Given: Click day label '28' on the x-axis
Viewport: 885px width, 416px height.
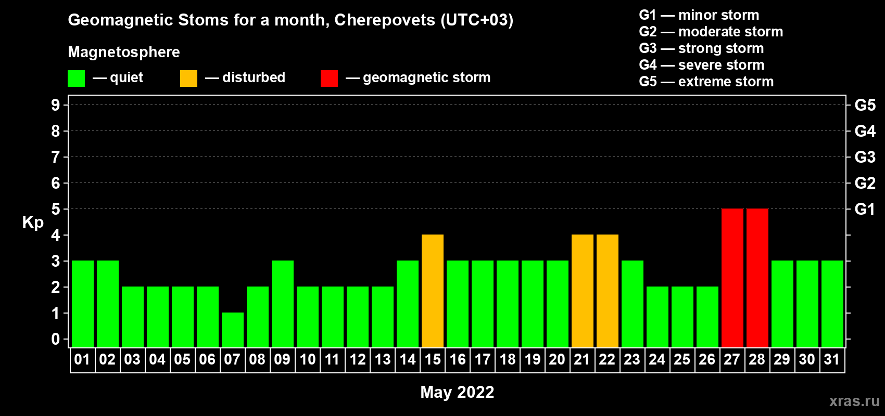Looking at the screenshot, I should pos(757,360).
